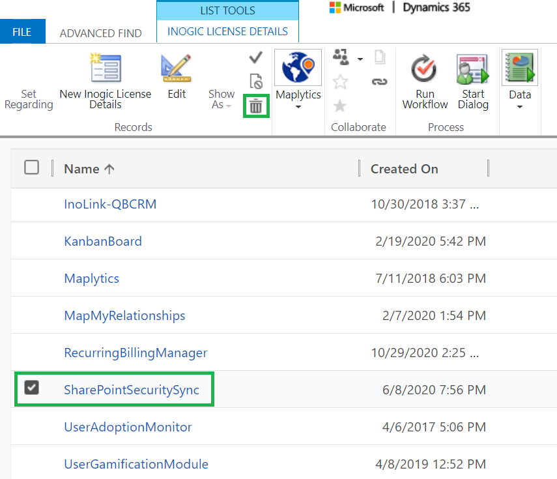Click the InoLink-QBCRM date 10/30/2018 3:37
557x479 pixels.
tap(425, 205)
